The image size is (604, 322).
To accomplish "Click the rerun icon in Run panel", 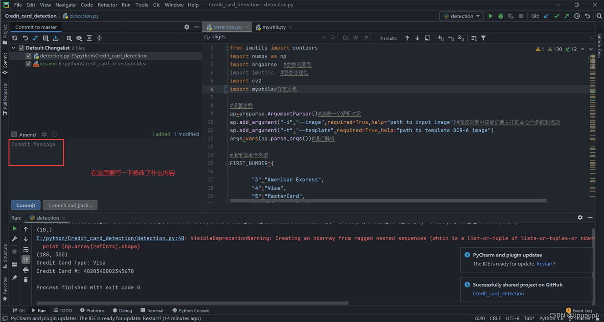I will 15,229.
